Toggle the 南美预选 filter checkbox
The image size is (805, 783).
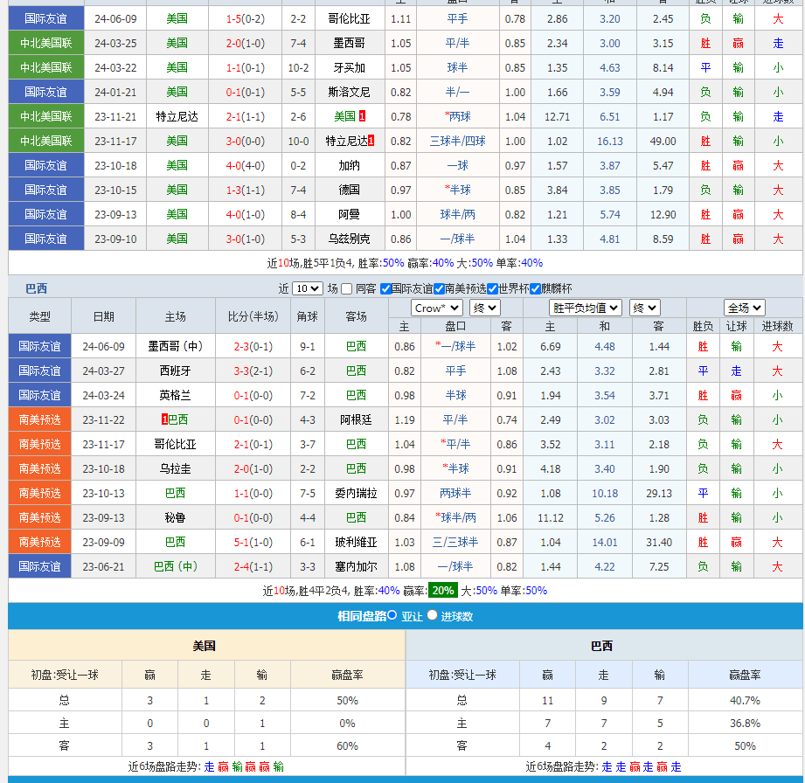click(x=439, y=289)
